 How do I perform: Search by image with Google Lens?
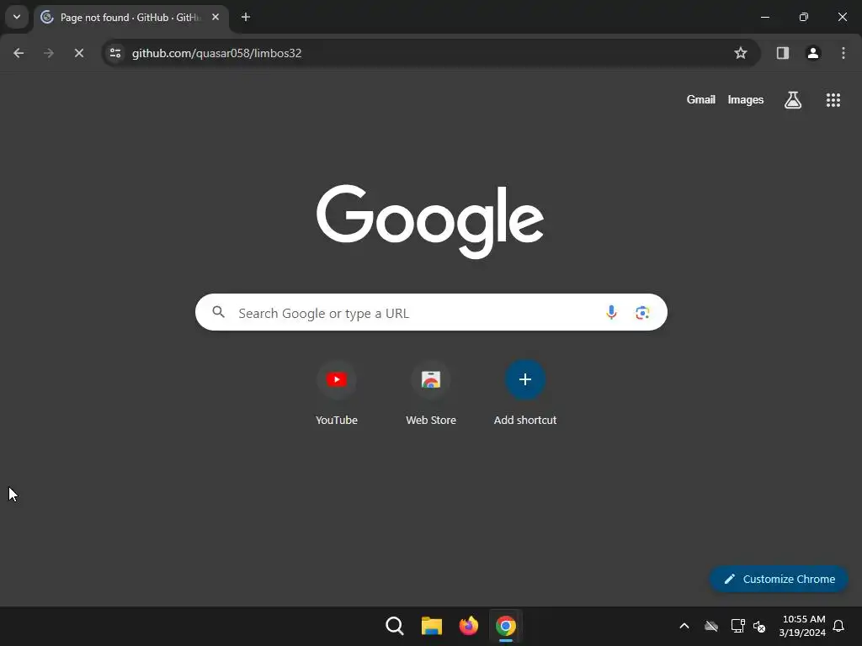click(x=642, y=313)
